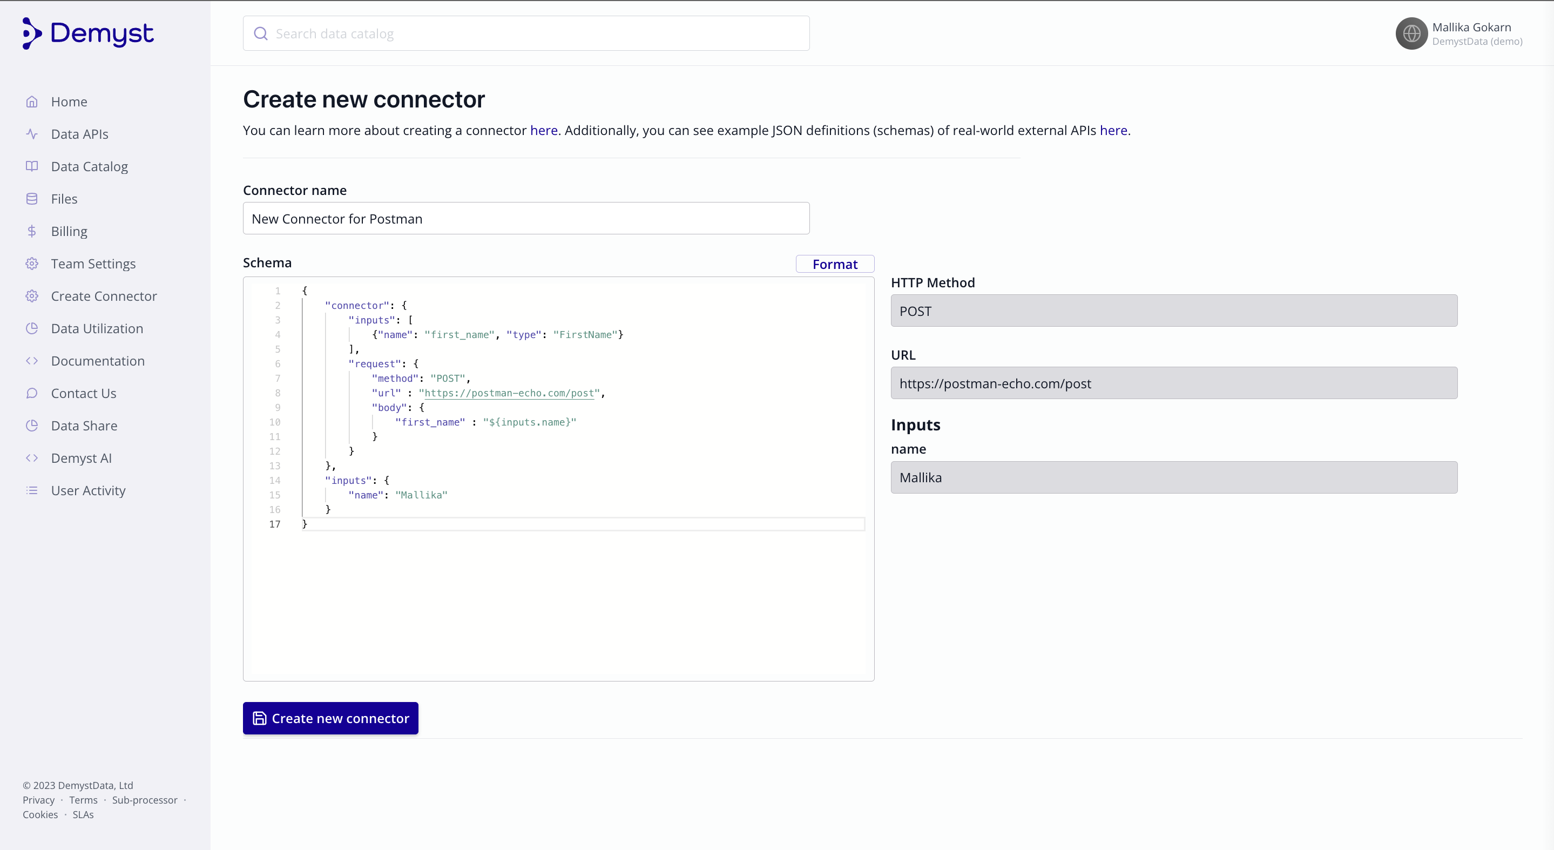Click the Connector name input field
Image resolution: width=1554 pixels, height=850 pixels.
(x=525, y=219)
